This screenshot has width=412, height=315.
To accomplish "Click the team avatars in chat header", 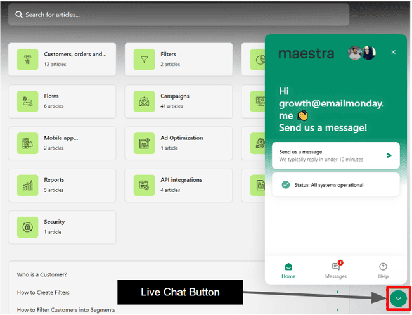I will pyautogui.click(x=362, y=53).
